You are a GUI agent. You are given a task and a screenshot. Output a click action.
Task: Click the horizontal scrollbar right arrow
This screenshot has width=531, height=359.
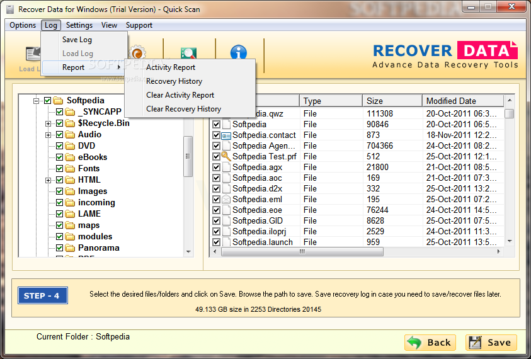pyautogui.click(x=498, y=252)
